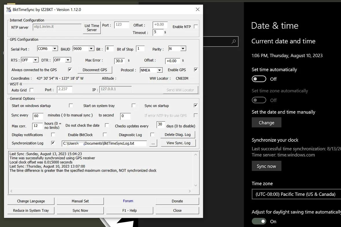This screenshot has width=341, height=227.
Task: Click Time server: time.windows.com text
Action: tap(283, 155)
